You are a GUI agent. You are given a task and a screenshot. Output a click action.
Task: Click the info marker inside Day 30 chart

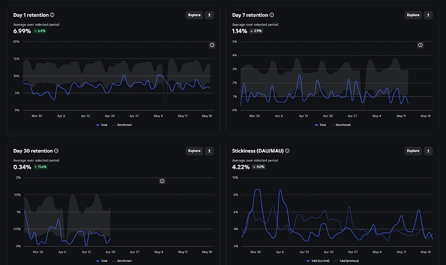[162, 181]
